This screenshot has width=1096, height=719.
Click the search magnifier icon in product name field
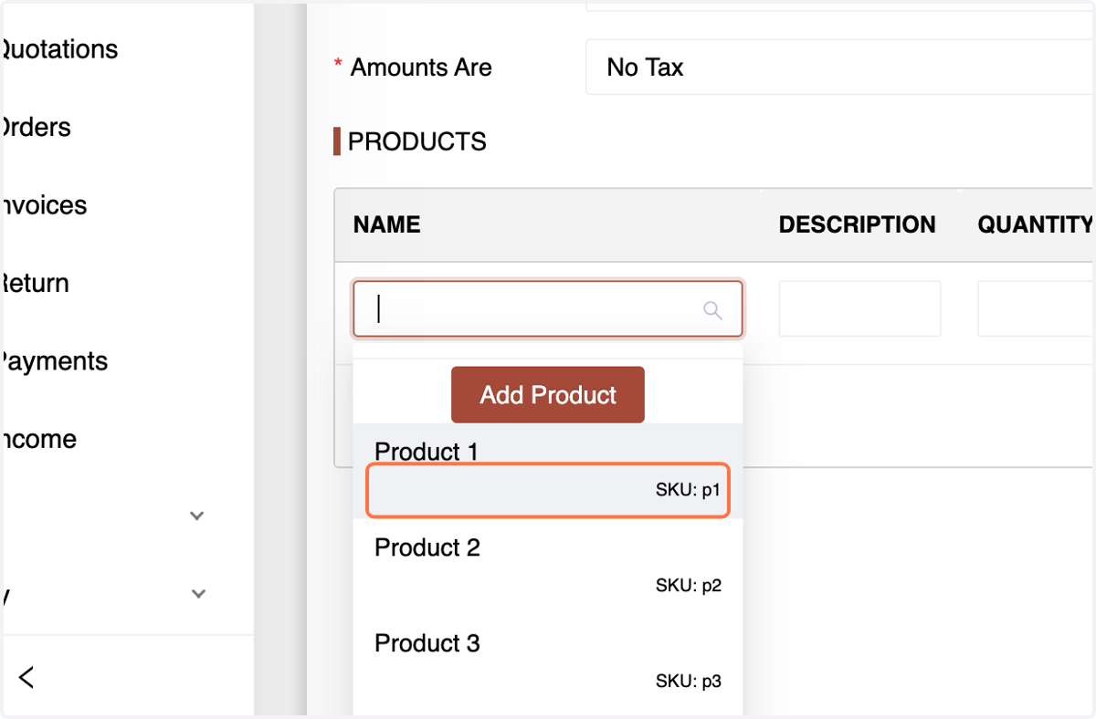[x=713, y=310]
